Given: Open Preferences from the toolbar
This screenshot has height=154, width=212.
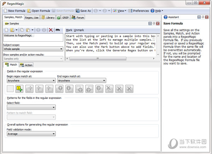Looking at the screenshot, I should click(139, 11).
